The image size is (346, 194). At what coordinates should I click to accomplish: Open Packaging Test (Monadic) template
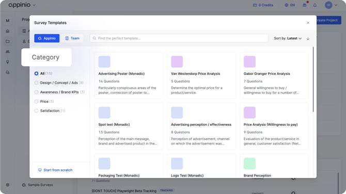coord(129,166)
